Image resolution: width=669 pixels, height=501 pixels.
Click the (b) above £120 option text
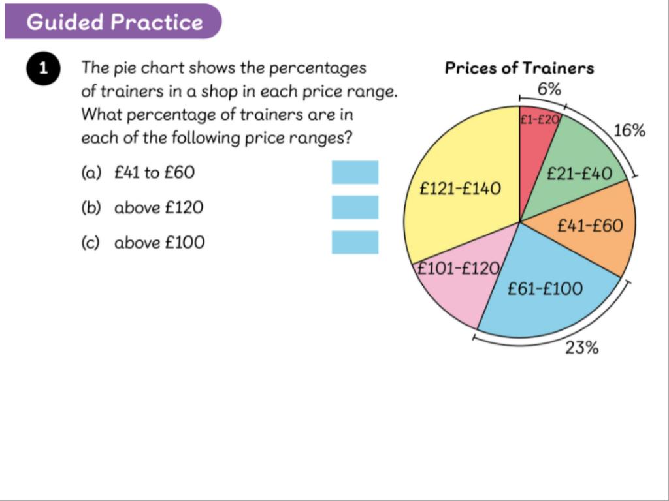tap(142, 207)
